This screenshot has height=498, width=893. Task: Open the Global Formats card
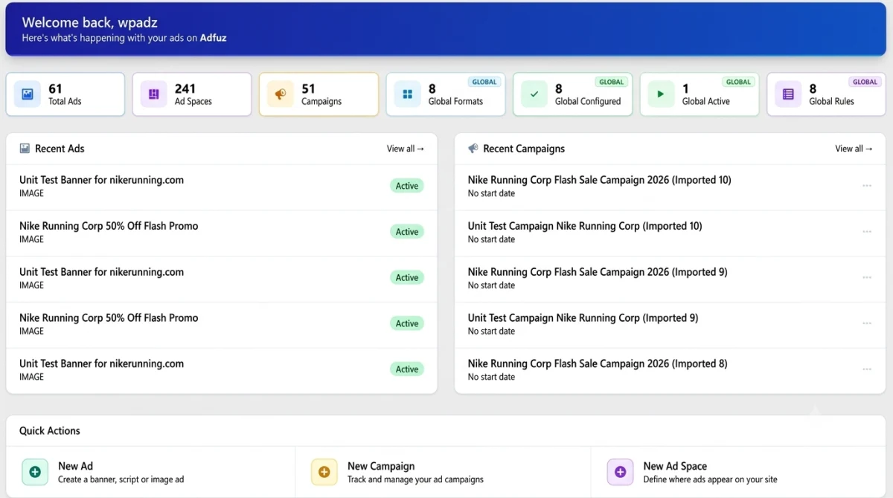click(x=446, y=94)
